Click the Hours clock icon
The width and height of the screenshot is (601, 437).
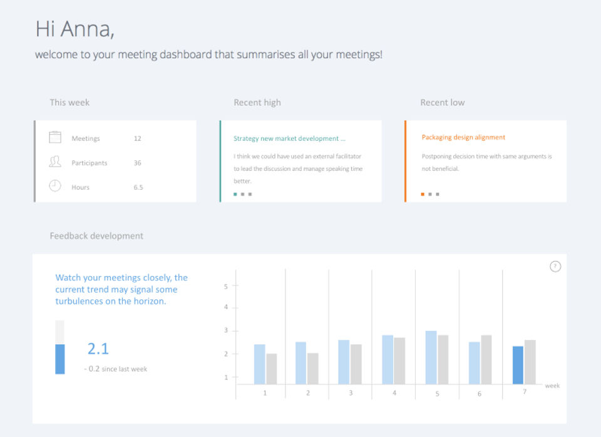55,186
